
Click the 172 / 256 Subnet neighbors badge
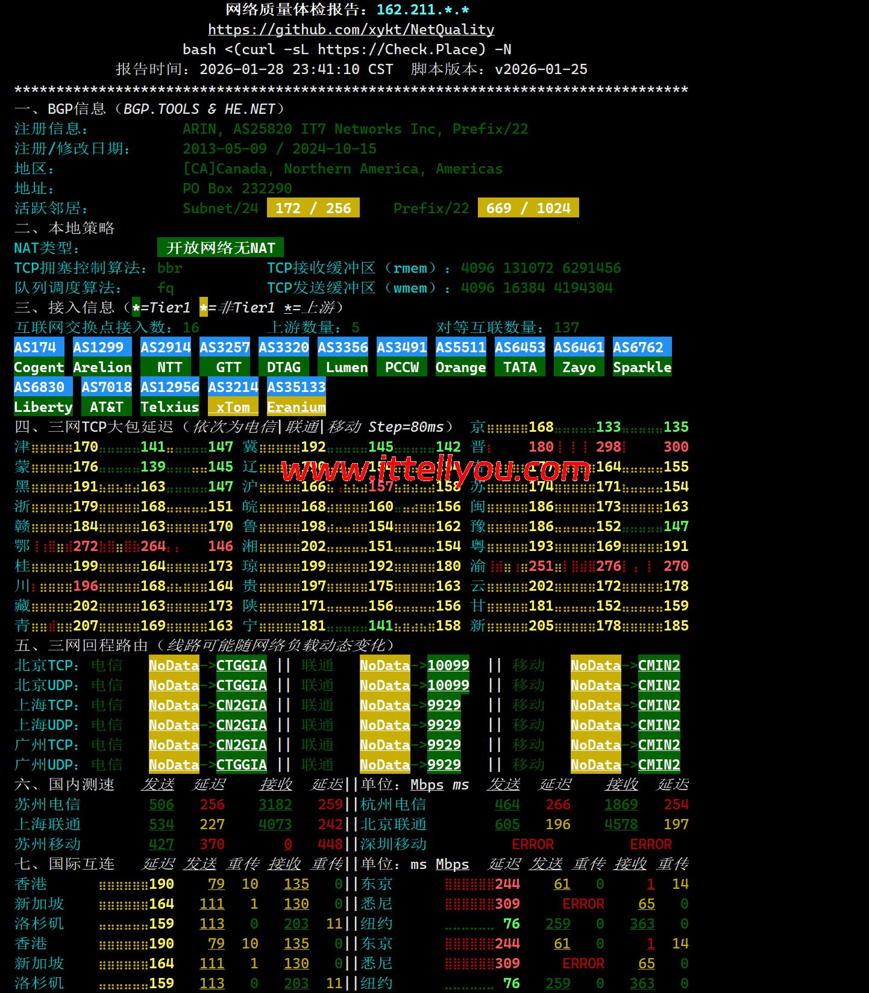click(x=313, y=208)
